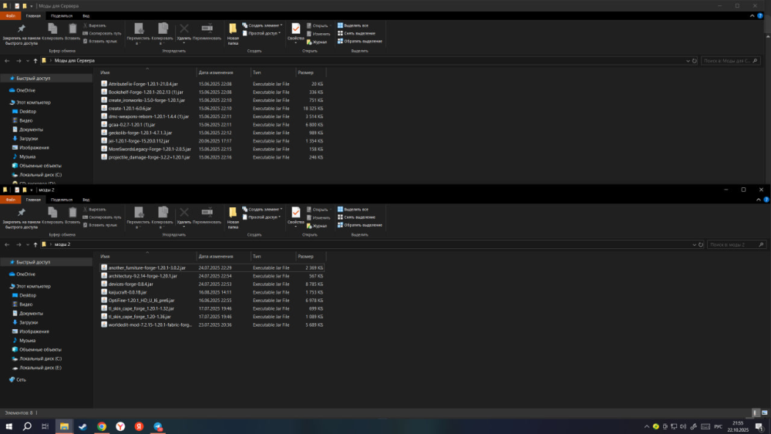
Task: Click Переименовать in top window ribbon
Action: 207,32
